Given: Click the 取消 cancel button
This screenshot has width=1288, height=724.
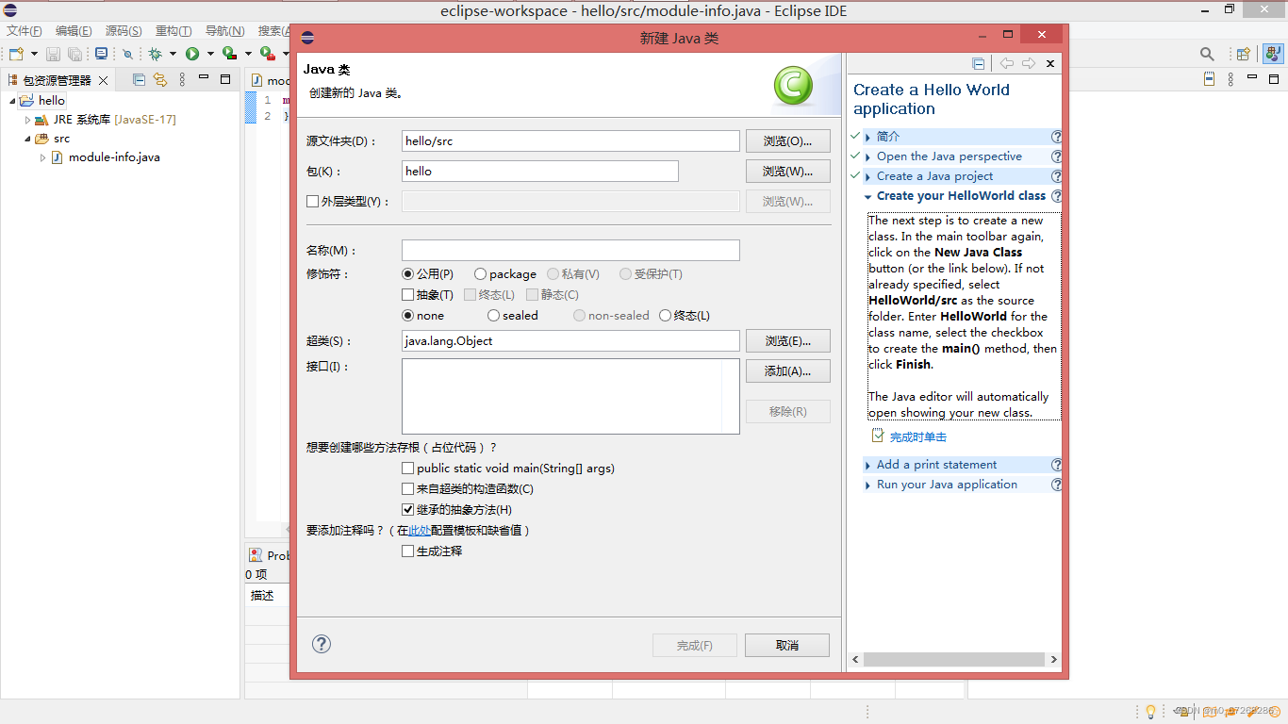Looking at the screenshot, I should pos(787,646).
